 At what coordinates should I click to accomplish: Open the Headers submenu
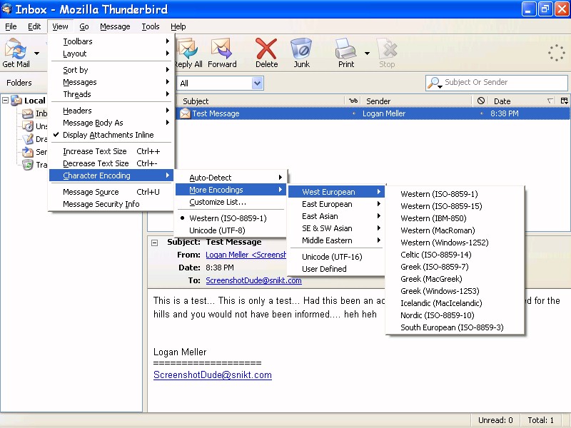[112, 111]
